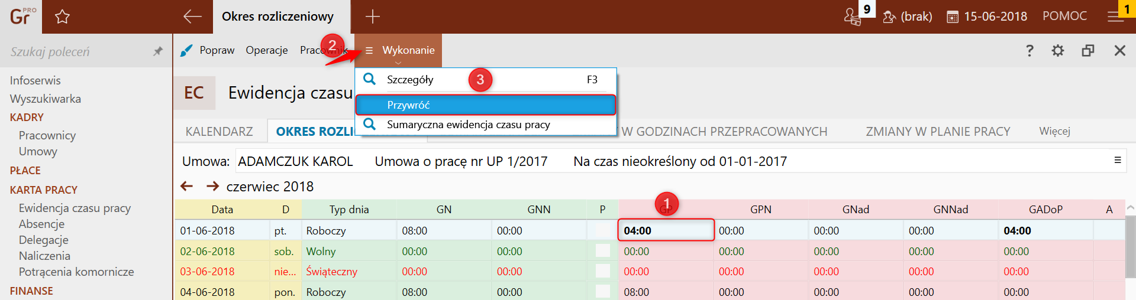
Task: Expand the PŁACE section
Action: click(25, 171)
